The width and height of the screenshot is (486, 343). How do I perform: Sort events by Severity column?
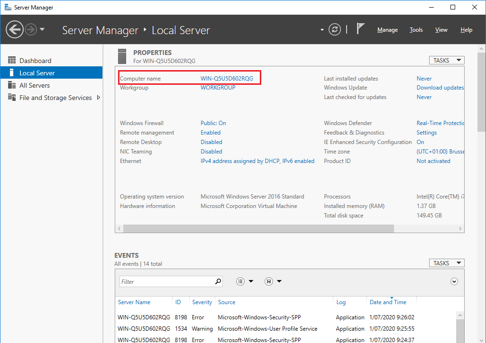[x=202, y=302]
